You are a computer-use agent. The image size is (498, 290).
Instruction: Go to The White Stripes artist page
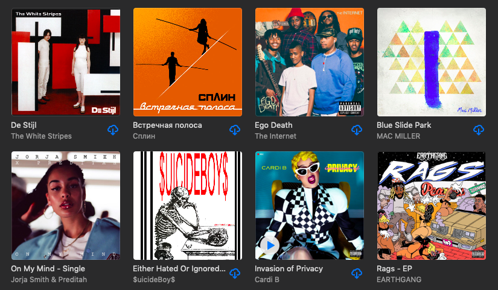click(x=41, y=136)
